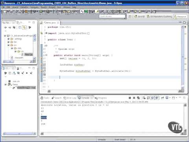Switch to Git Repository Exploring perspective
The height and width of the screenshot is (142, 189).
pyautogui.click(x=159, y=17)
